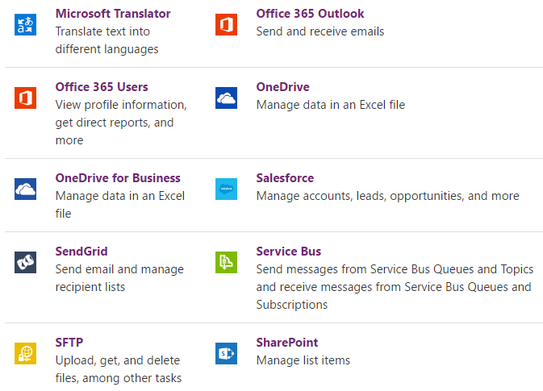Click the blue OneDrive cloud icon
This screenshot has width=543, height=391.
click(x=227, y=98)
